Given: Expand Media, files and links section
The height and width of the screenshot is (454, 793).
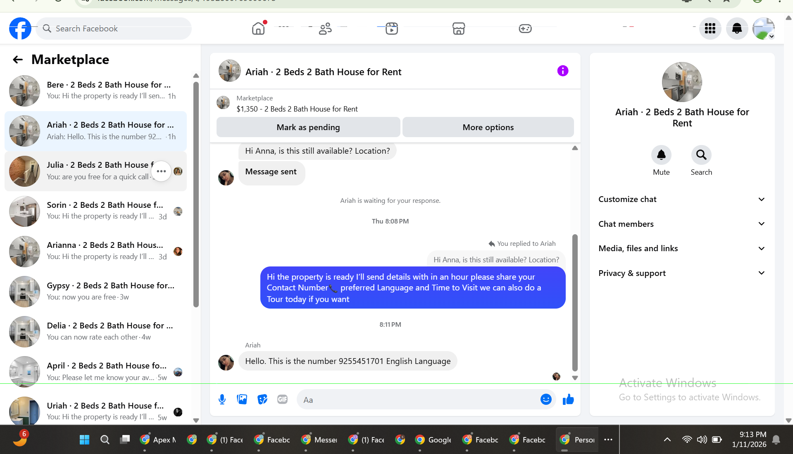Looking at the screenshot, I should pyautogui.click(x=682, y=248).
